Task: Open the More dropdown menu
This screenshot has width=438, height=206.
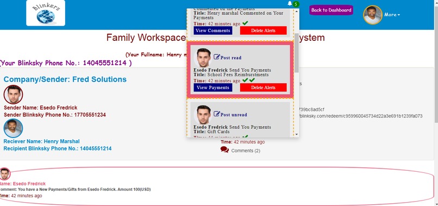Action: click(392, 15)
